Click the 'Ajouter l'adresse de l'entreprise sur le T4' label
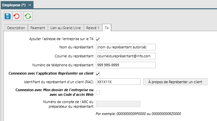Viewport: 217px width, 121px height. (x=61, y=39)
